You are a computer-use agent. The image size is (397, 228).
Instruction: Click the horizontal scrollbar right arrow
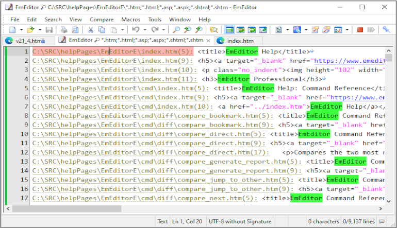(381, 209)
